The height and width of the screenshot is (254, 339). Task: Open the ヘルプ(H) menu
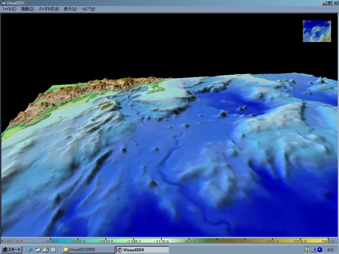tap(88, 9)
